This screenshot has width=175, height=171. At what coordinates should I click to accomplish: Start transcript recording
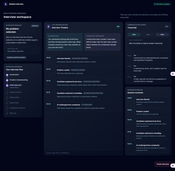coord(134,35)
